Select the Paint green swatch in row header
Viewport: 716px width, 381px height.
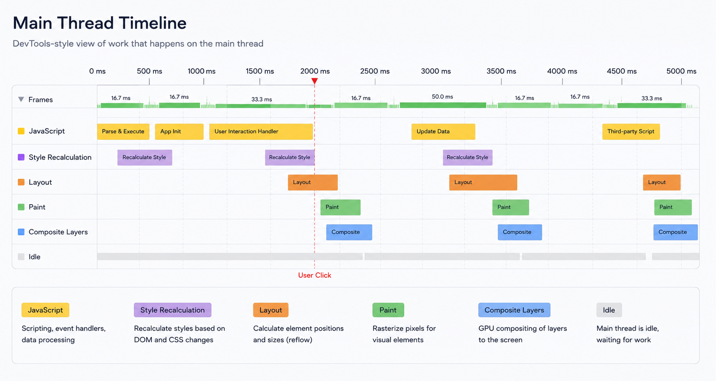click(21, 207)
